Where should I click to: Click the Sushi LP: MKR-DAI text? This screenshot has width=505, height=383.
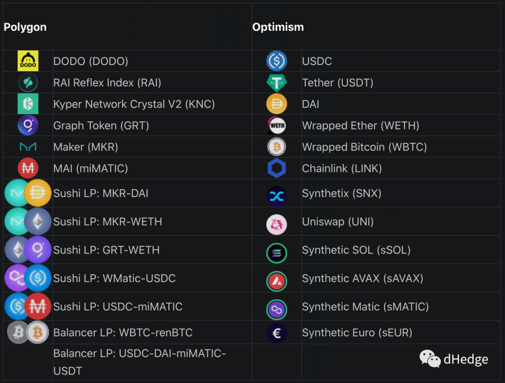(101, 193)
